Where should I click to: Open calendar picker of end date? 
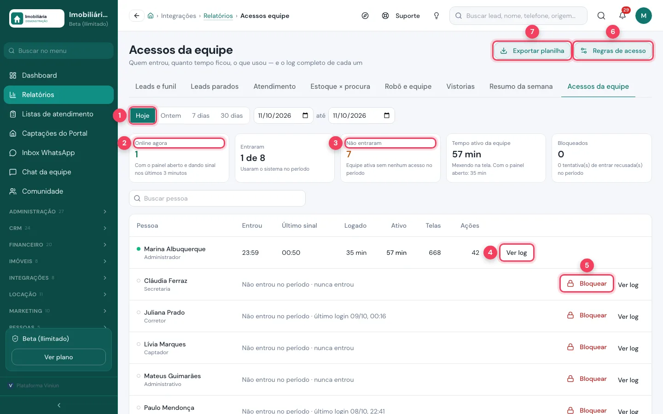[387, 115]
